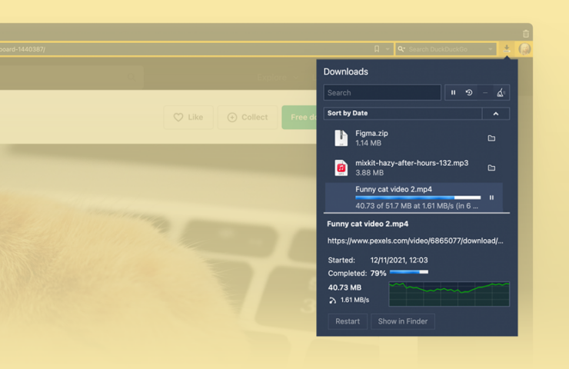
Task: Open the folder for the mixkit mp3 file
Action: [491, 168]
